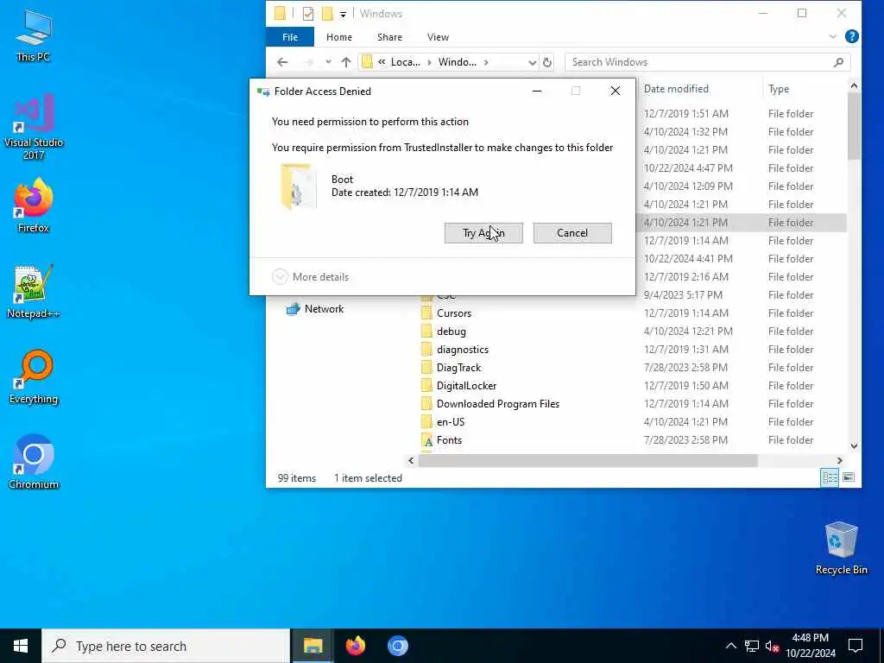Select the en-US folder
Image resolution: width=884 pixels, height=663 pixels.
pos(451,421)
